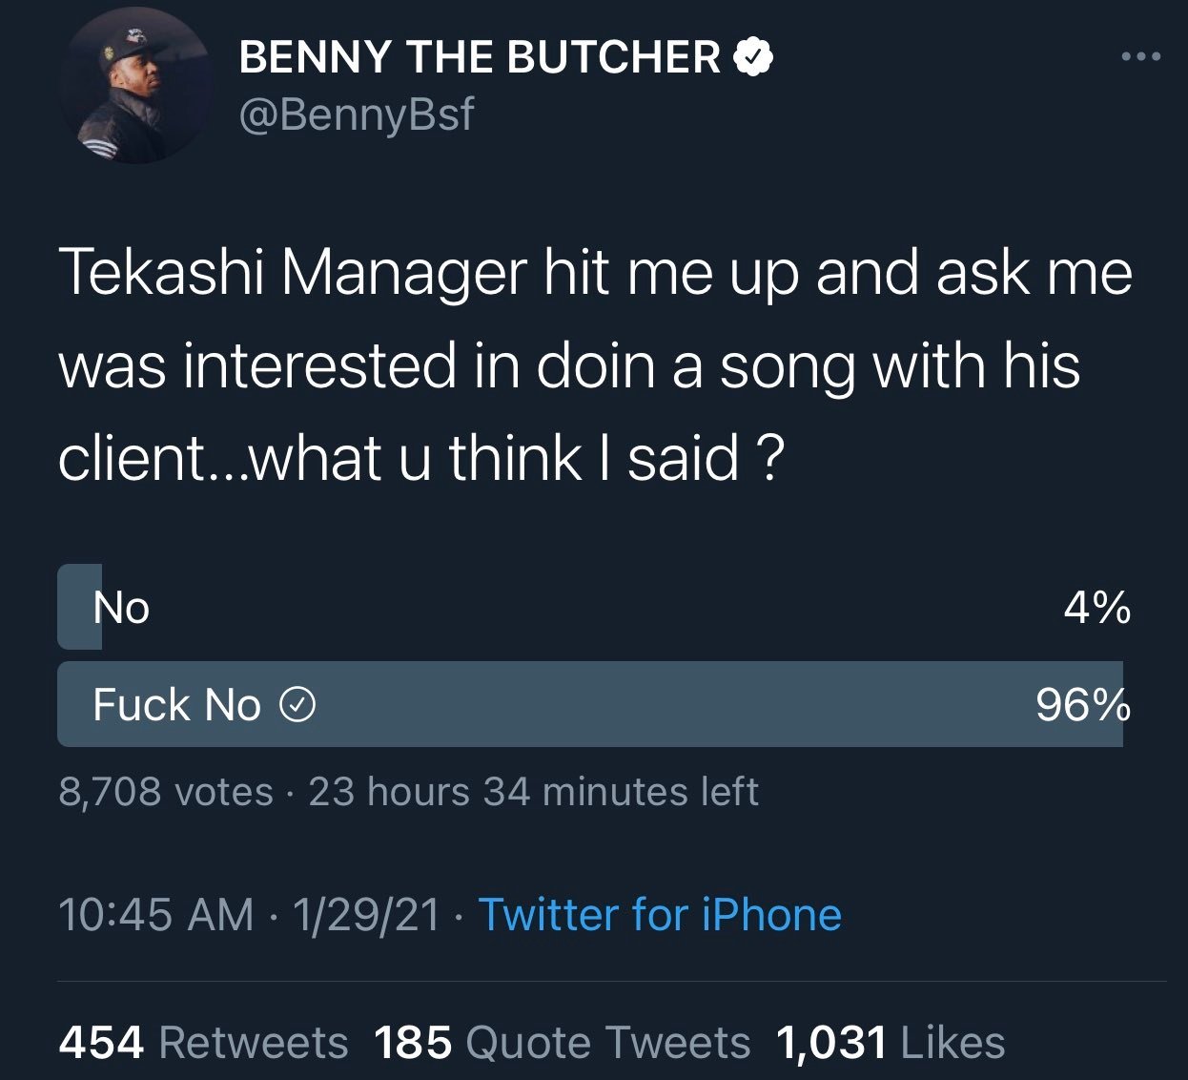Open the Twitter for iPhone link
The image size is (1188, 1080).
click(x=660, y=914)
